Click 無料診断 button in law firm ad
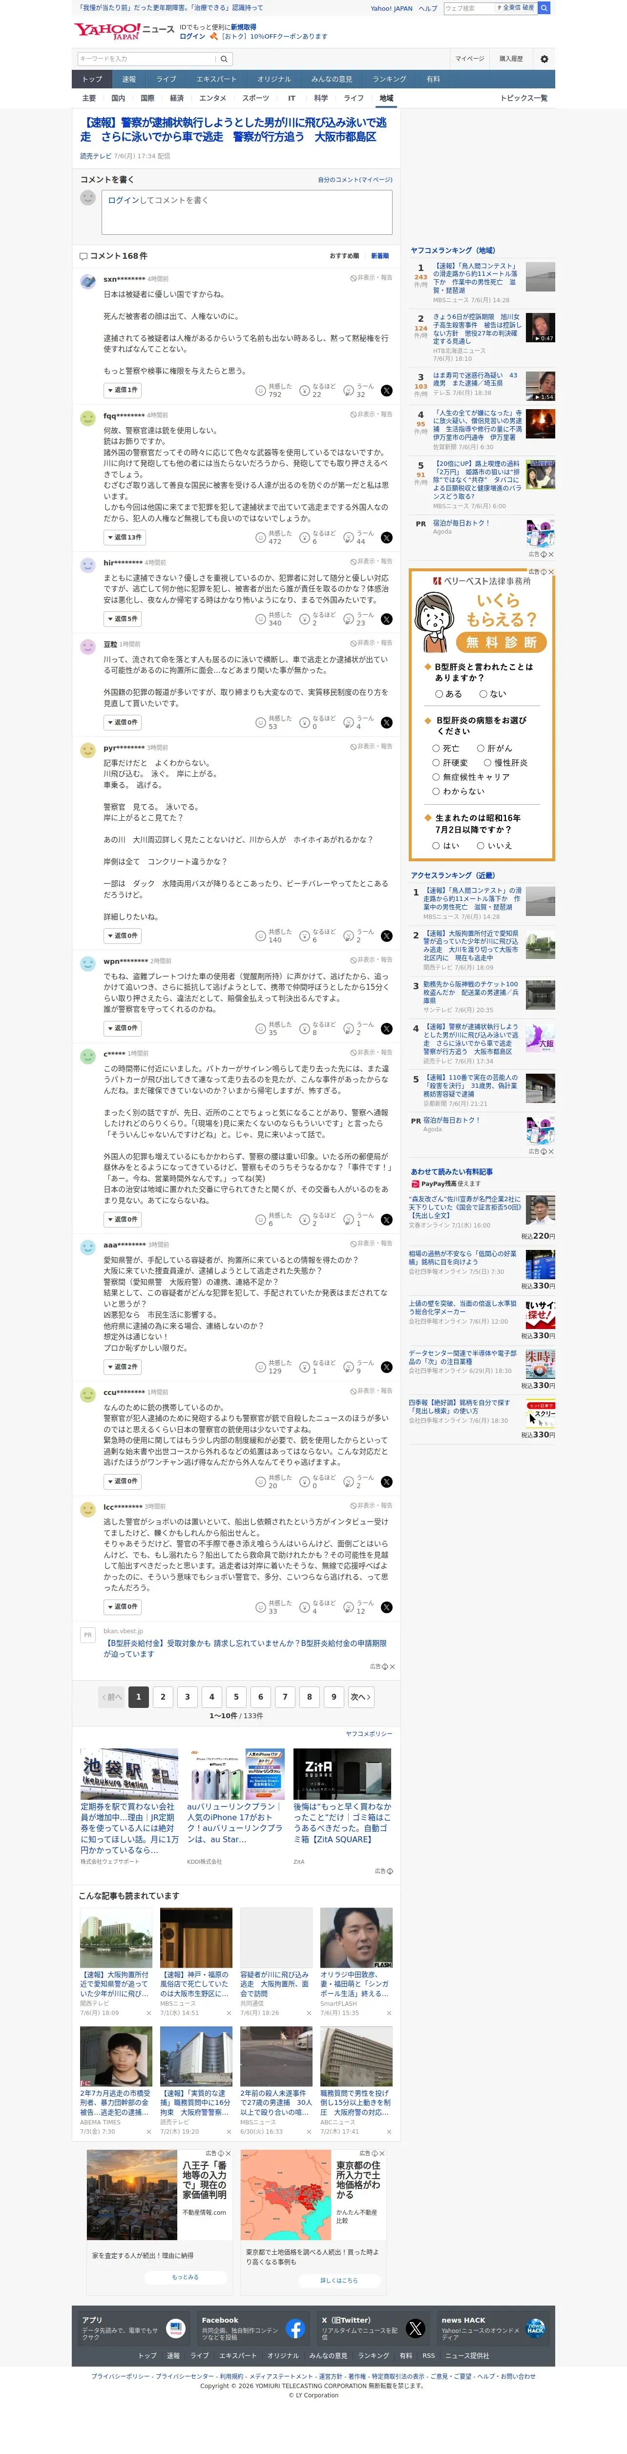627x2454 pixels. (x=501, y=642)
